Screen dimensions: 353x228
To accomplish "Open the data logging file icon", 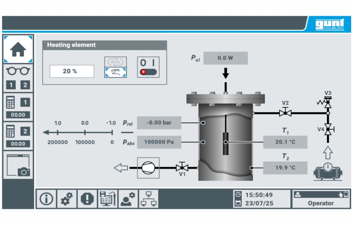I will (108, 199).
